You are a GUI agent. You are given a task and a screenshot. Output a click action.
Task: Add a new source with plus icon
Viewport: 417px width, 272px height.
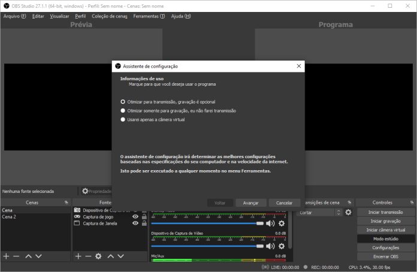pos(78,256)
